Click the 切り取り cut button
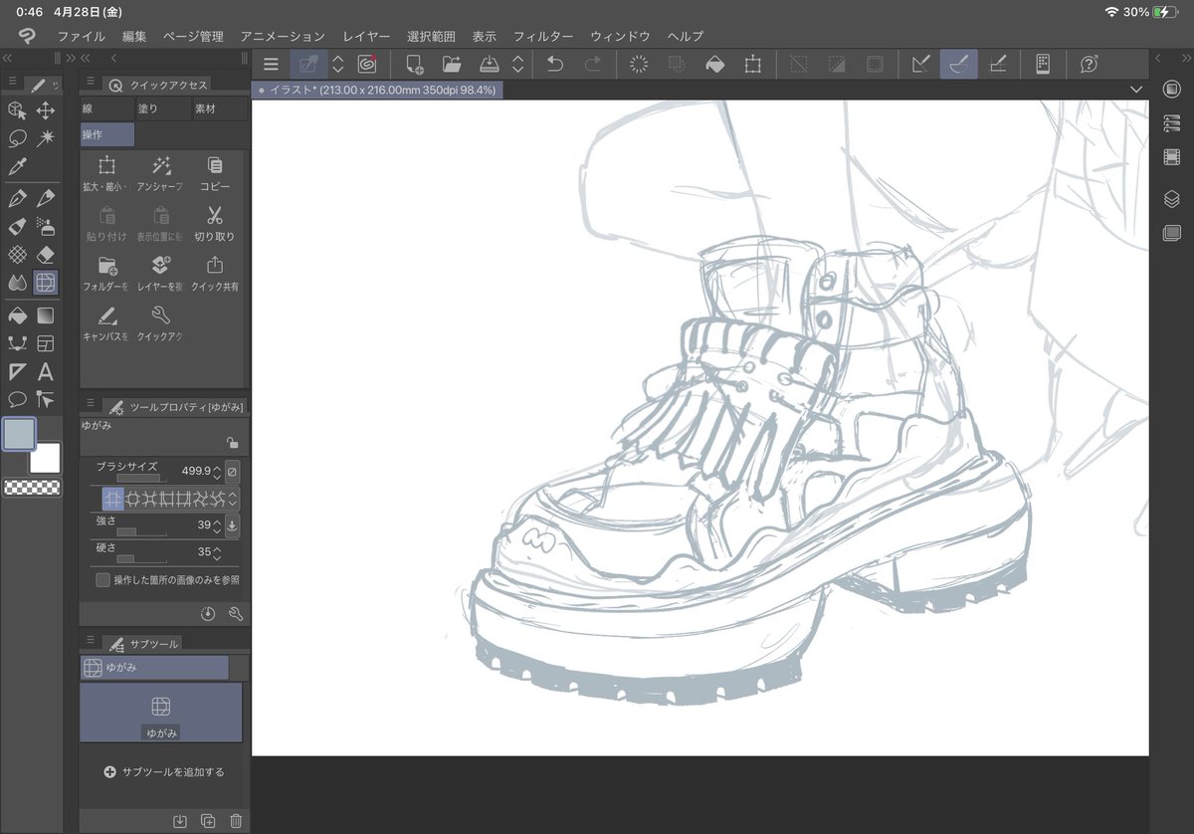The image size is (1194, 834). [214, 223]
